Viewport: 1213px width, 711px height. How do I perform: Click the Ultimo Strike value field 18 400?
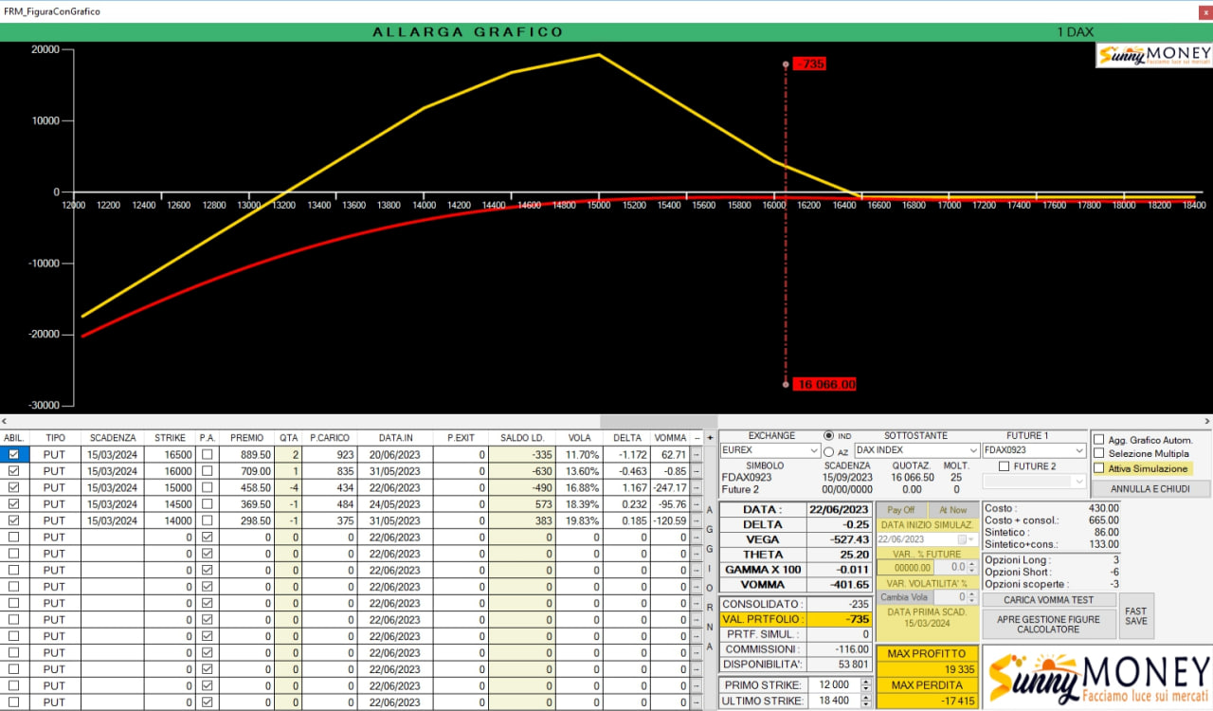pos(833,702)
